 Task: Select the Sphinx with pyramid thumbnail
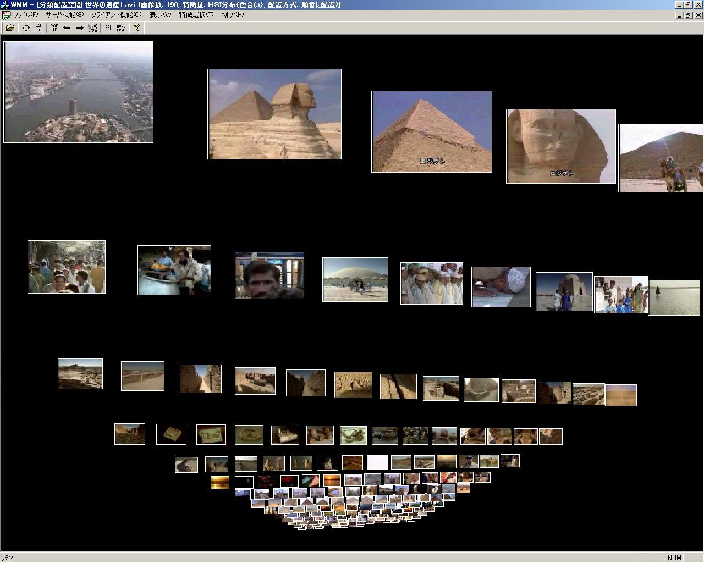tap(274, 114)
